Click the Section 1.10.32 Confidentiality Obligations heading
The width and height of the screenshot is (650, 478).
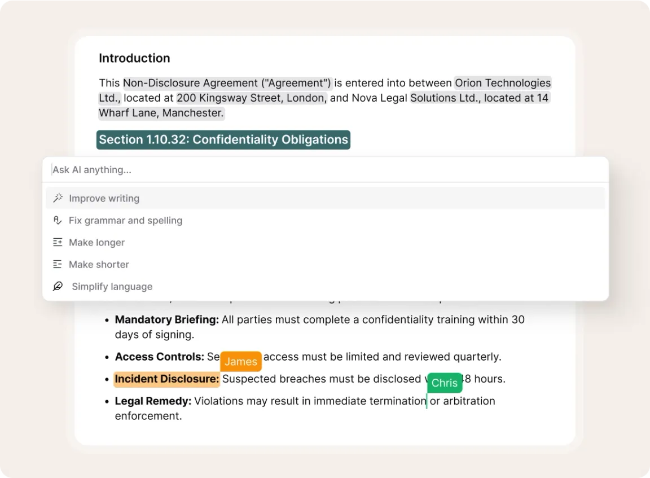point(223,139)
